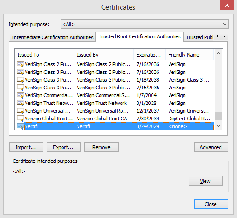Click the certificate icon for VeriSign Commercial row

click(21, 95)
